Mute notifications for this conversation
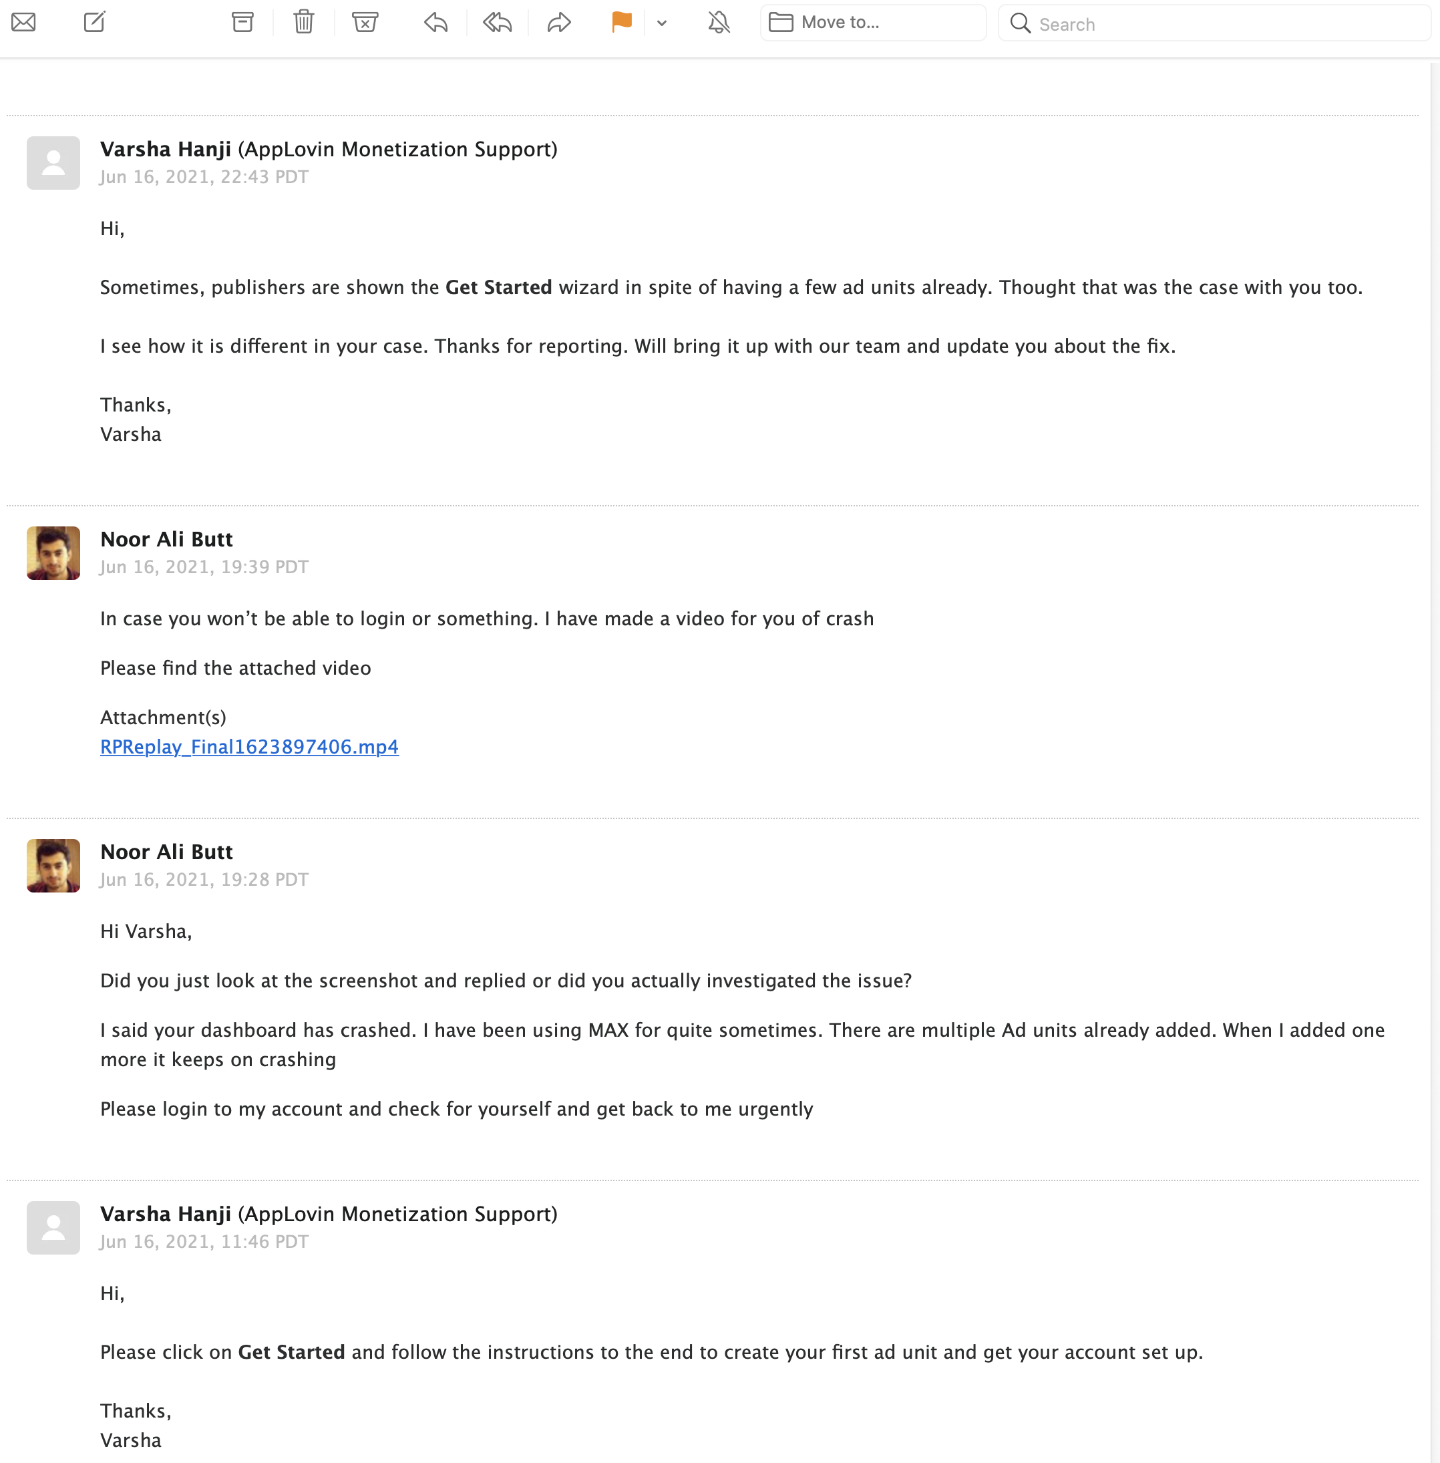The width and height of the screenshot is (1440, 1463). [719, 22]
